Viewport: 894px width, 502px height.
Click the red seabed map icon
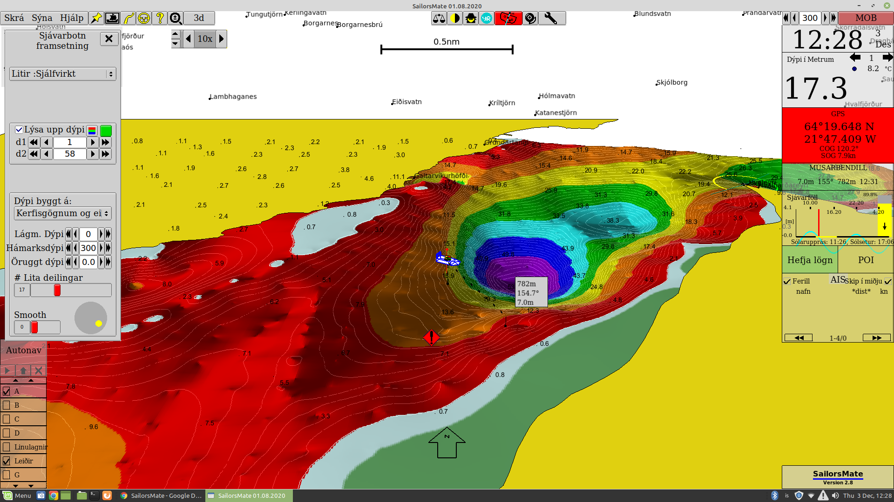click(x=508, y=18)
